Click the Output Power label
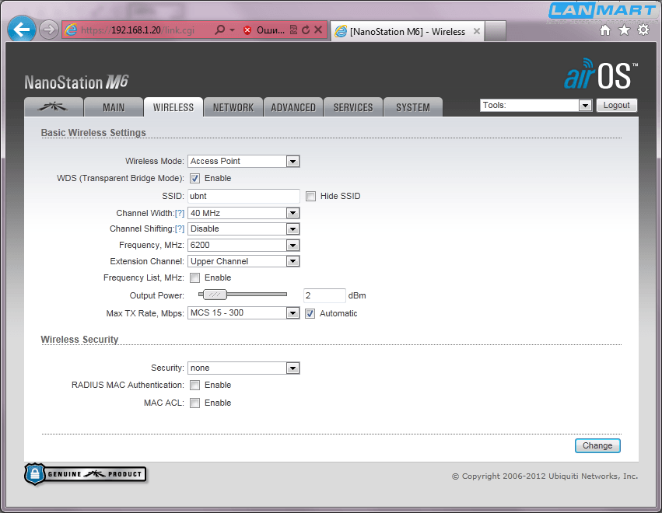This screenshot has width=662, height=513. click(156, 295)
